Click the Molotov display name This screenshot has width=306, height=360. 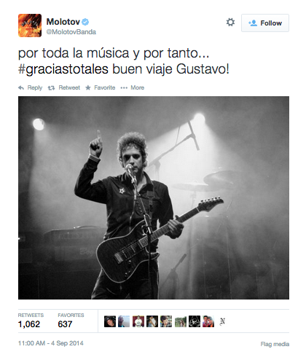(63, 22)
